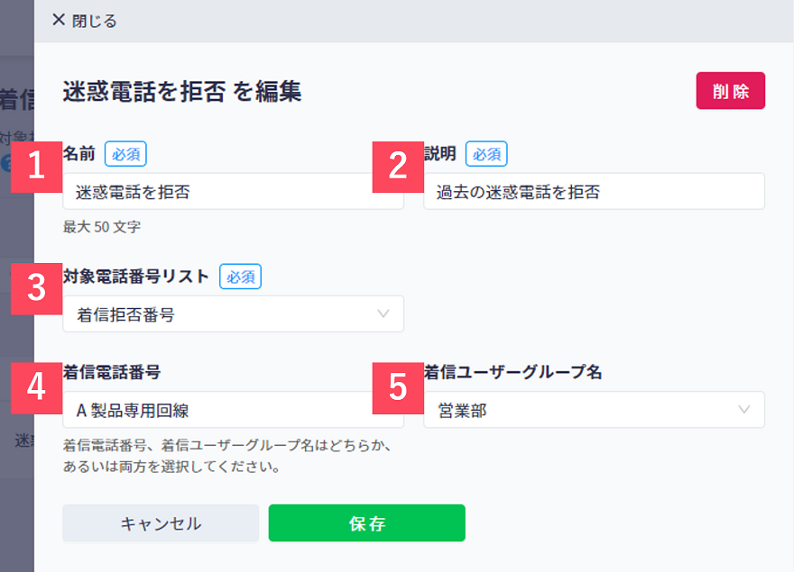Open the 着信ユーザーグループ名 dropdown showing 営業部
794x572 pixels.
pyautogui.click(x=594, y=410)
